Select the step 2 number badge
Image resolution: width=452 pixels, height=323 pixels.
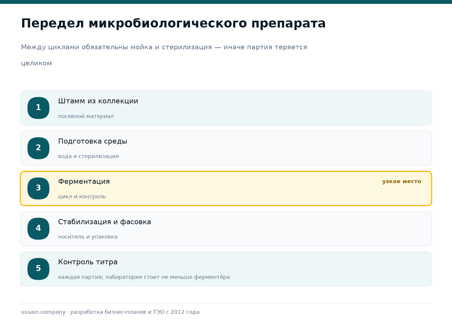click(38, 148)
